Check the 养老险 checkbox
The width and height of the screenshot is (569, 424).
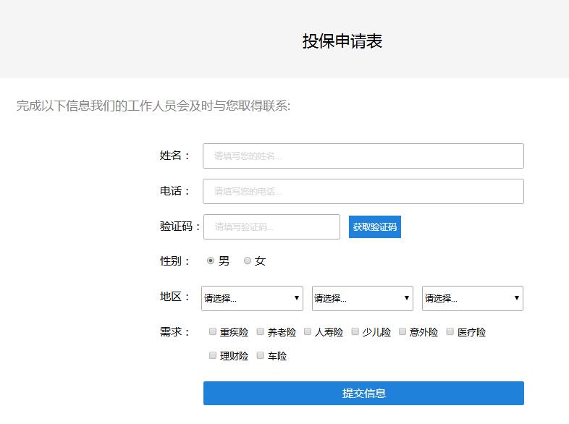260,331
